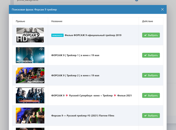Open thumbnail of ФОРСАЖ 9 Трейлер 2
The width and height of the screenshot is (176, 130).
30,75
